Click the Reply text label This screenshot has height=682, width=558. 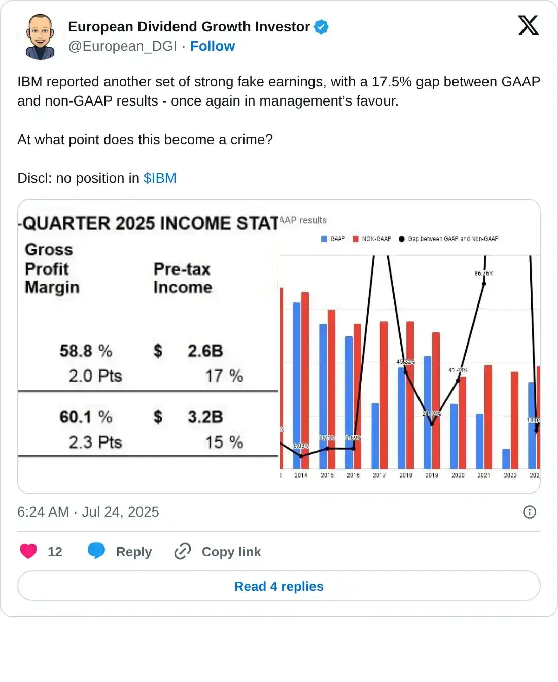134,552
